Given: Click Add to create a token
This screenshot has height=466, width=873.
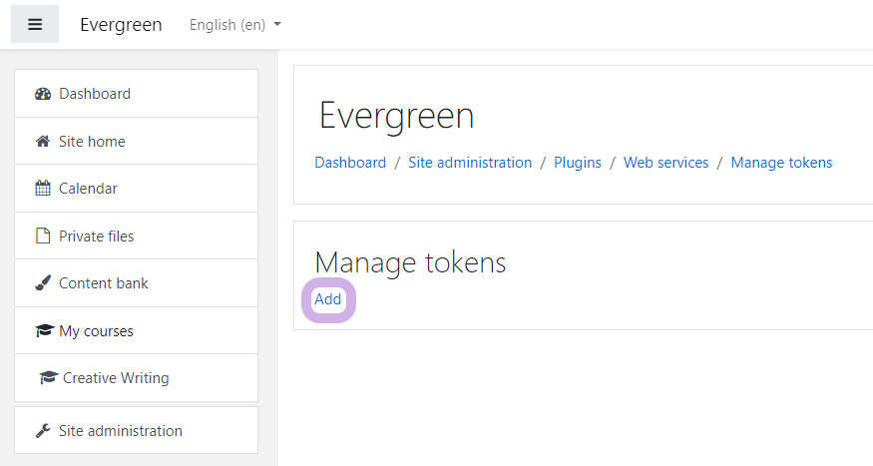Looking at the screenshot, I should (x=328, y=299).
